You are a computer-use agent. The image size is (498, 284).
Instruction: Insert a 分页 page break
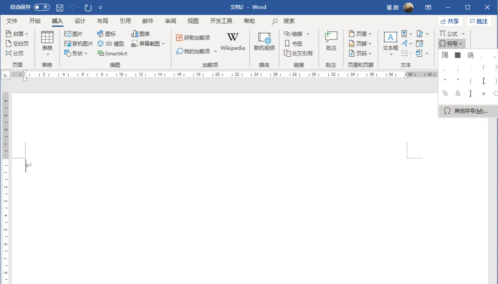[x=15, y=53]
